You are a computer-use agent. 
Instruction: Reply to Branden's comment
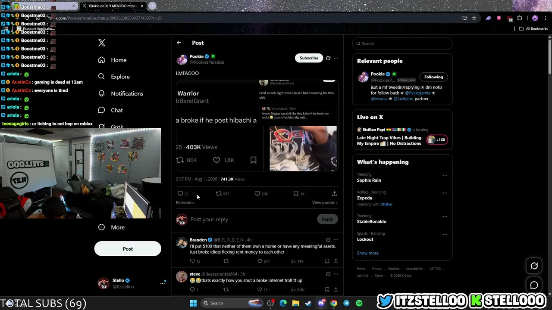pos(192,261)
